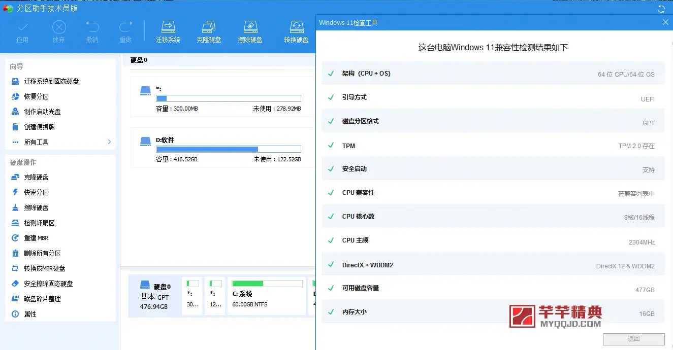Click the TPM 2.0 存在 result row
The image size is (673, 350).
point(493,146)
